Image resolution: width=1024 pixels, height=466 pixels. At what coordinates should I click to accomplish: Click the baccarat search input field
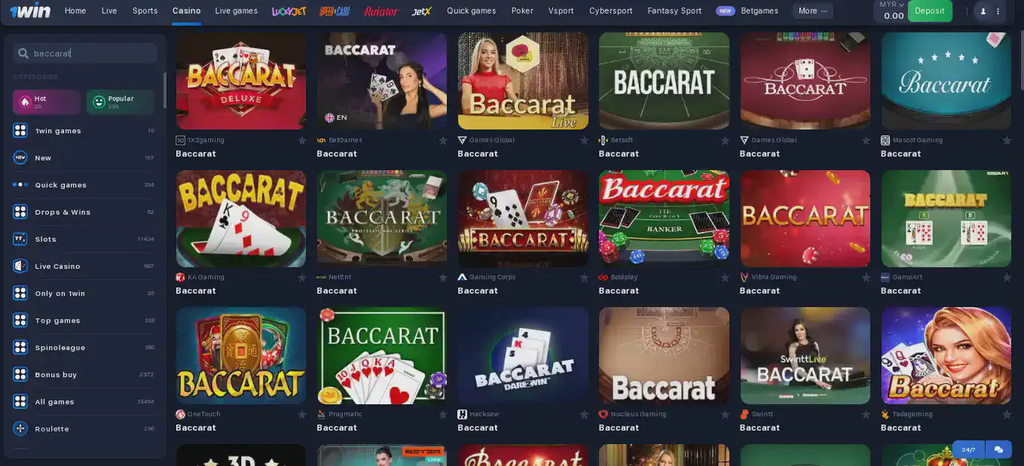click(85, 53)
